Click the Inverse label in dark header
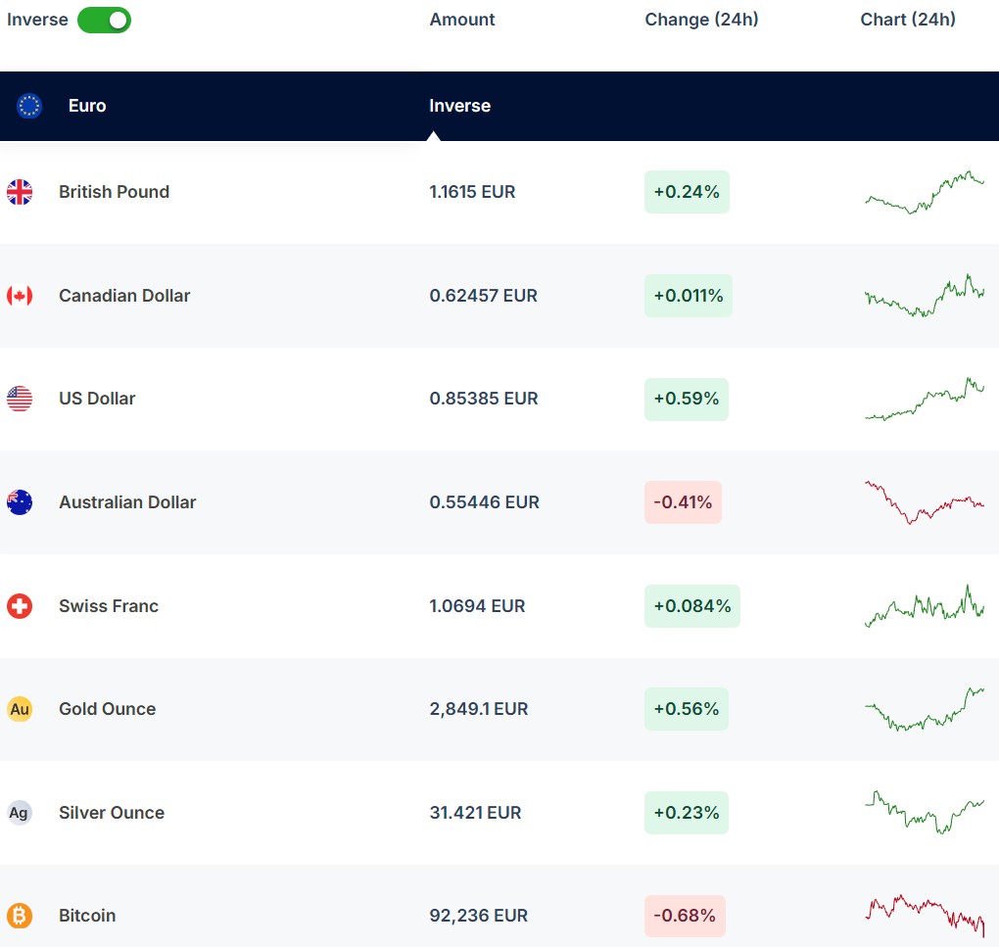 459,106
